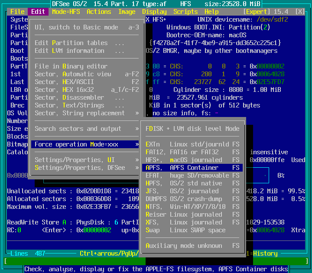This screenshot has height=273, width=312.
Task: Select HFS+, macOS journaled FS
Action: coord(192,160)
